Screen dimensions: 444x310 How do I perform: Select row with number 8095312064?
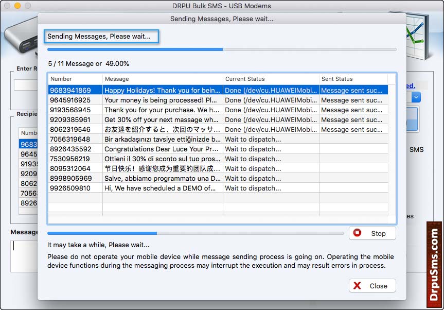(218, 168)
